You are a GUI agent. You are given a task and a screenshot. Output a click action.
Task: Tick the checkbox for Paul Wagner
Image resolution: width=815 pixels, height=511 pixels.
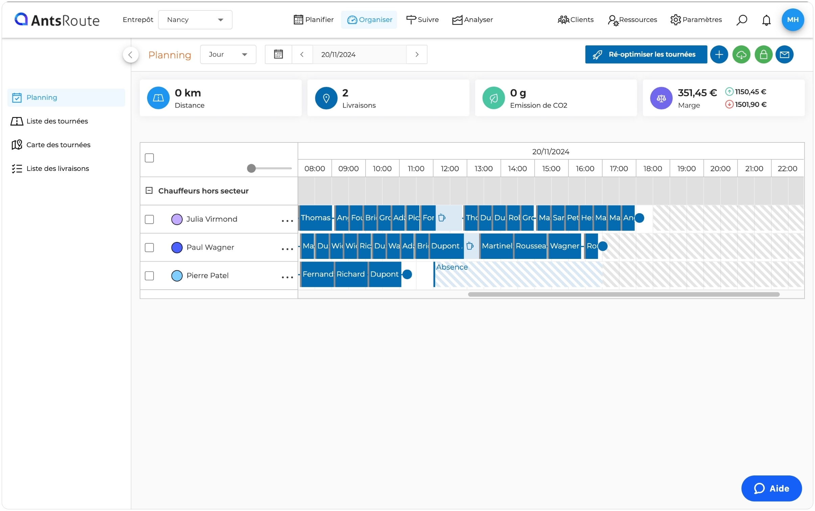149,247
